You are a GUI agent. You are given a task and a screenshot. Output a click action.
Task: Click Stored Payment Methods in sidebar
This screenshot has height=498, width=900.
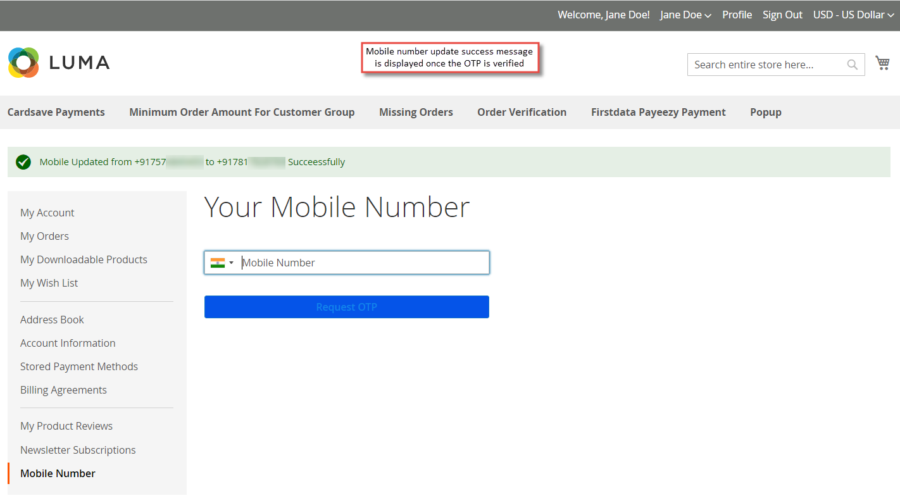[x=78, y=366]
